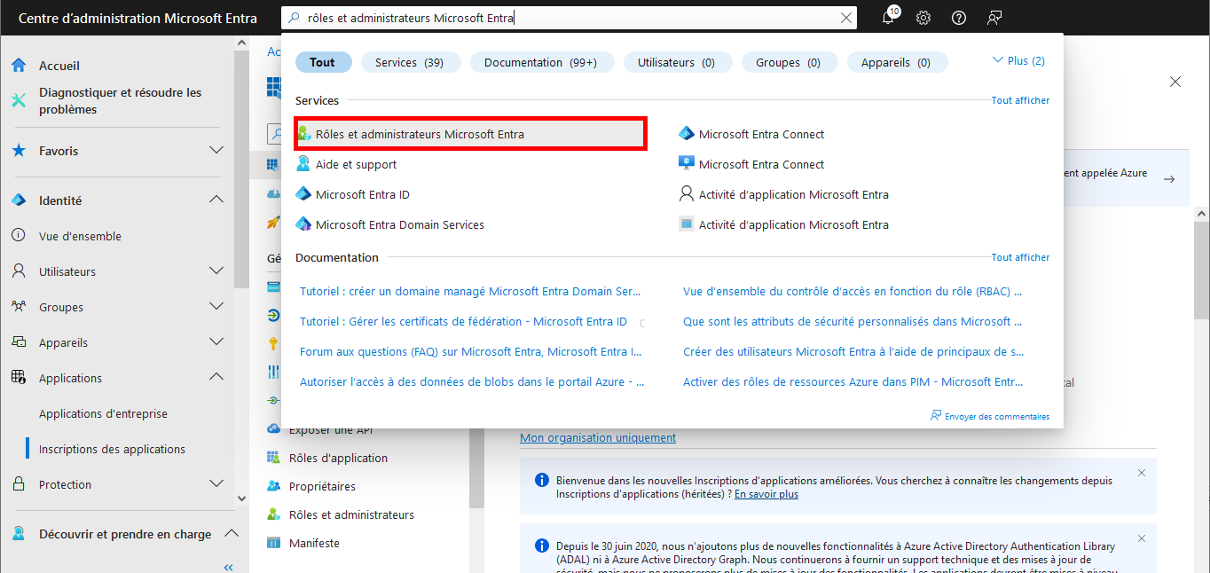The image size is (1210, 573).
Task: Expand the Groupes sidebar section
Action: [x=216, y=306]
